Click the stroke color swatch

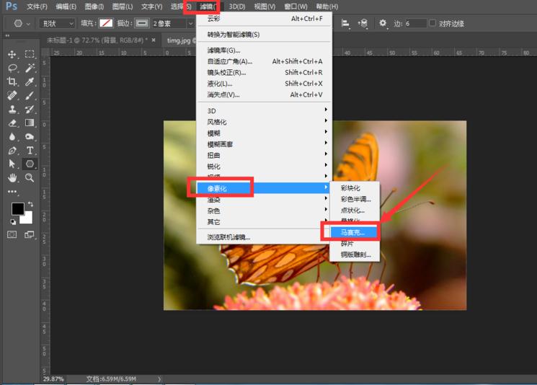click(142, 23)
